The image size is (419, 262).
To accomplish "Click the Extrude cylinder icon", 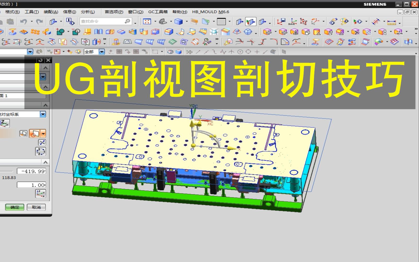I will click(x=116, y=42).
